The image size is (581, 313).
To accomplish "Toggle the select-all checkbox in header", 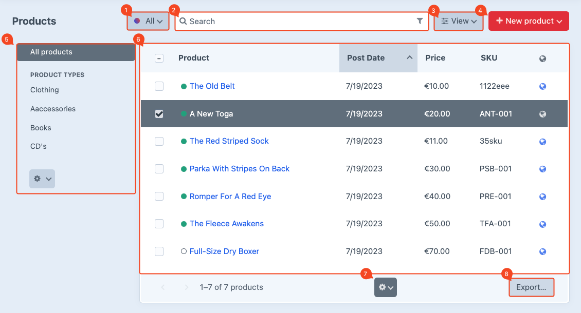I will [x=159, y=58].
